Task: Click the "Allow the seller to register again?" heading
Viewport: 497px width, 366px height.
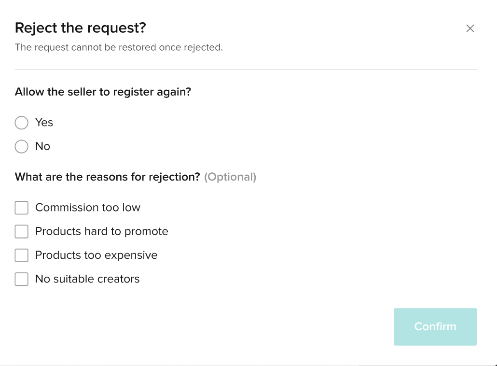Action: pos(103,92)
